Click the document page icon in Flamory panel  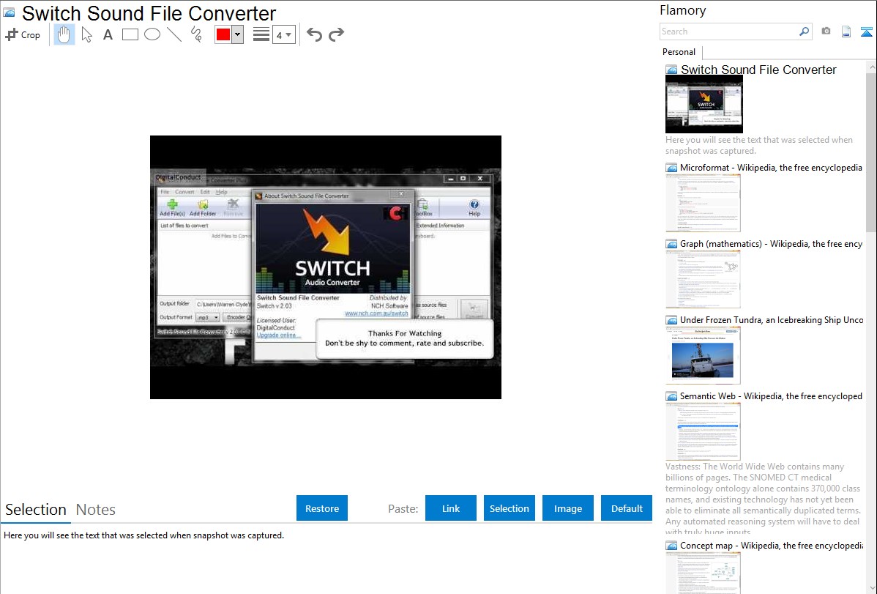pos(846,31)
